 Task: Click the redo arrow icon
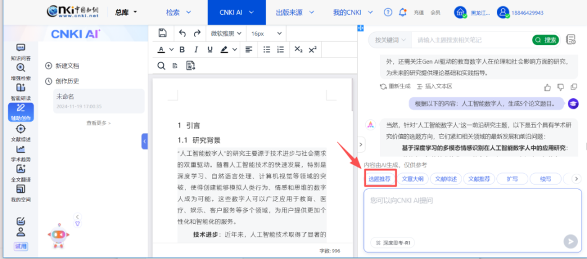click(x=197, y=33)
